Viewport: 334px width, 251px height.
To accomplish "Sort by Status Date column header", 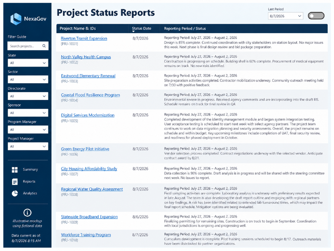I will 141,28.
